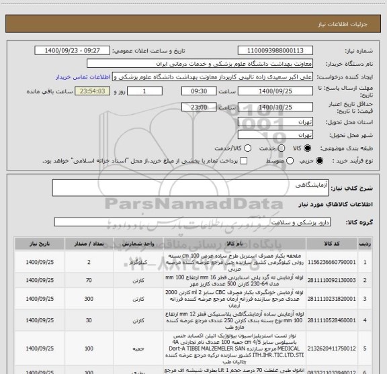Click quantity 70 in row 2

(89, 280)
